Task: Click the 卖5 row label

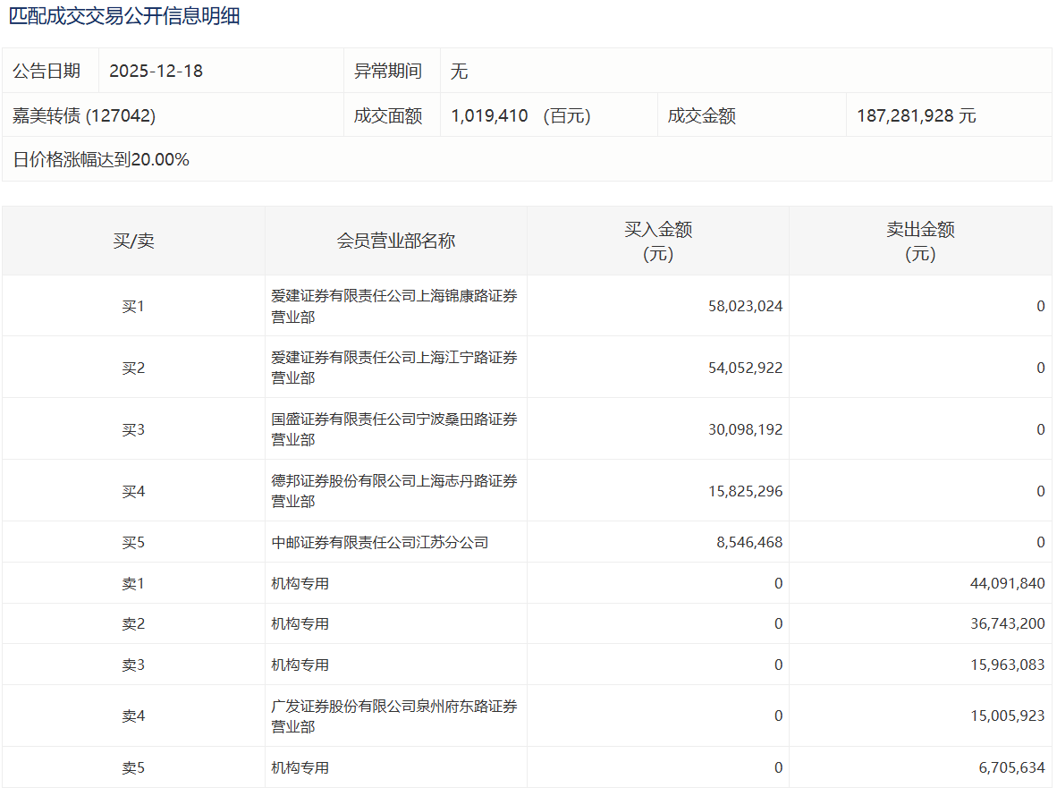Action: click(133, 767)
